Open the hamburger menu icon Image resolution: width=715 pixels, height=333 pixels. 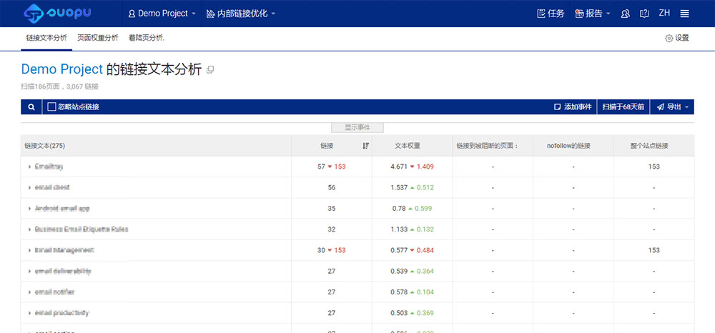[x=684, y=14]
